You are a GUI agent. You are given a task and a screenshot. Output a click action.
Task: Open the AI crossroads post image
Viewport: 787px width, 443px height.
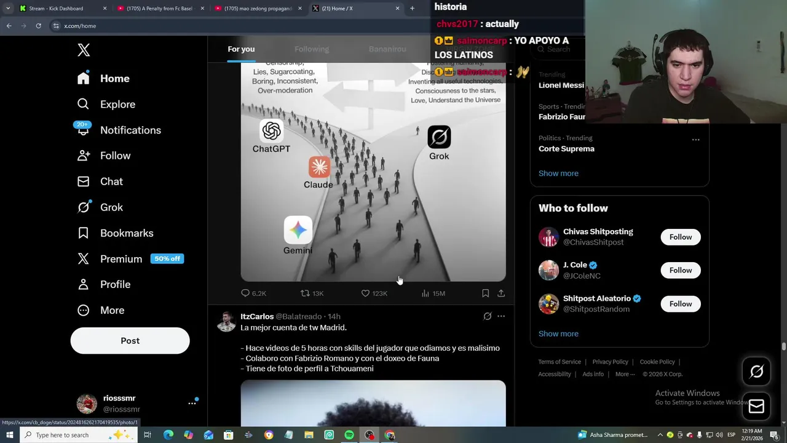[x=373, y=172]
